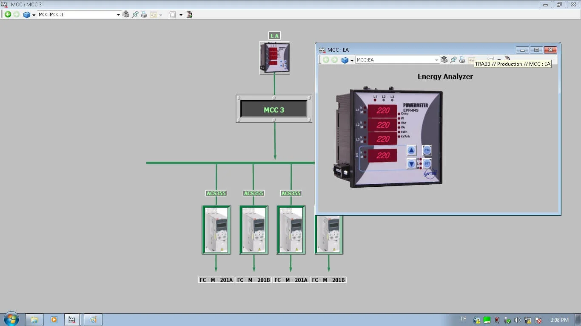Screen dimensions: 581x326
Task: Click the first ACS355 label from the left
Action: [x=216, y=193]
